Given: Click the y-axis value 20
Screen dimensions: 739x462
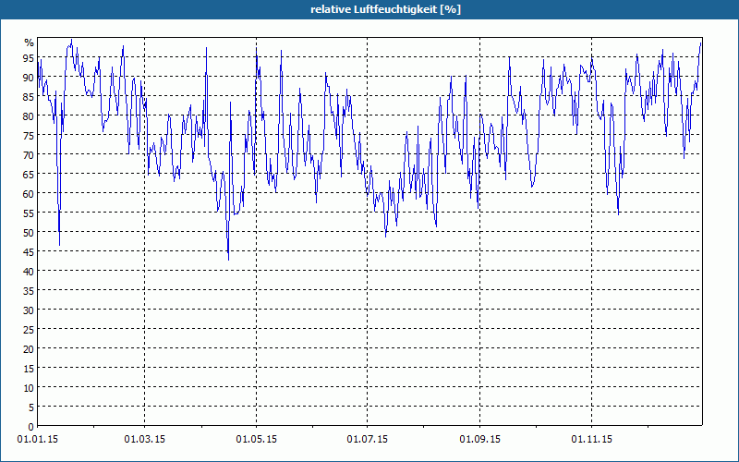Looking at the screenshot, I should coord(29,349).
